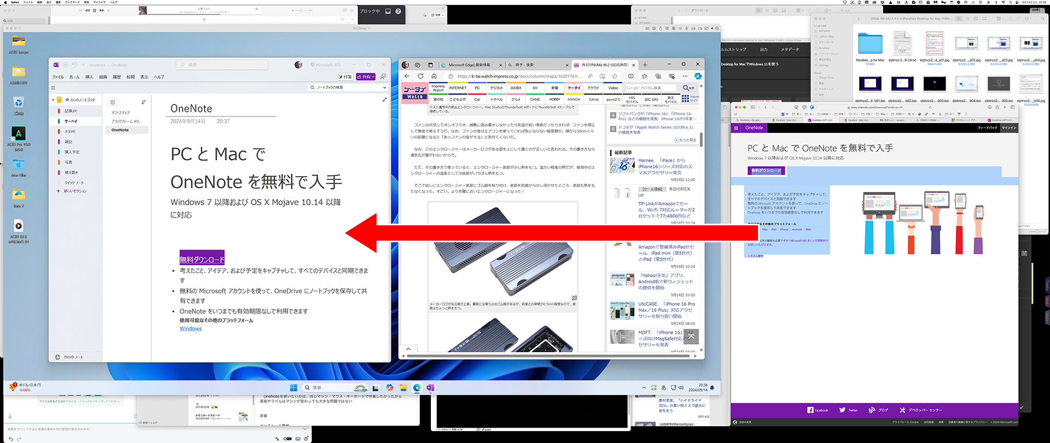Click the 付箋 sticky notes button in OneNote

click(345, 77)
